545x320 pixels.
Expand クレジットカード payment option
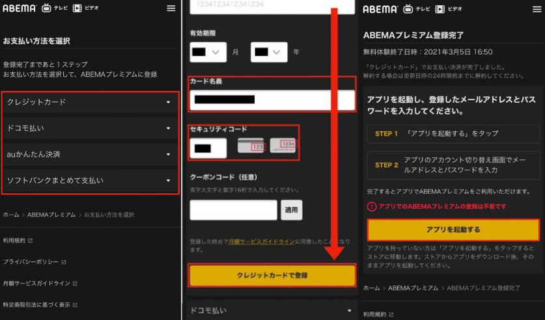coord(90,102)
